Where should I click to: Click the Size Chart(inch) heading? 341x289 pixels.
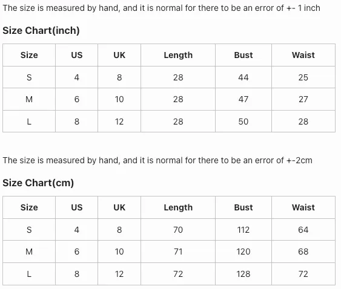coord(41,30)
